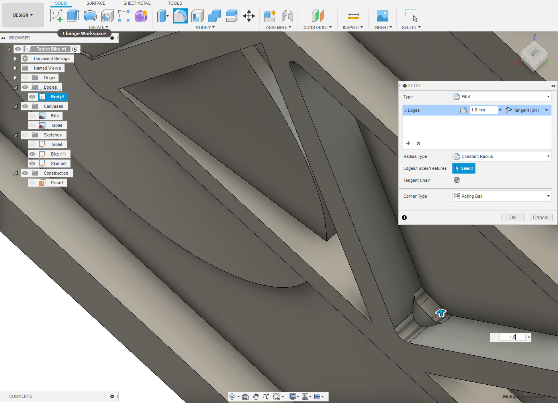Select the Pan hand tool
Viewport: 558px width, 403px height.
coord(256,396)
